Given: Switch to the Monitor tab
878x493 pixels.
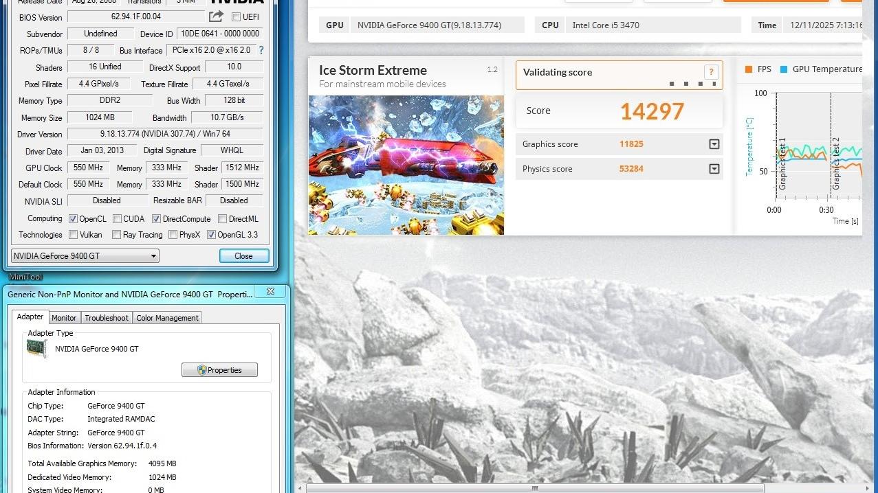Looking at the screenshot, I should tap(64, 318).
